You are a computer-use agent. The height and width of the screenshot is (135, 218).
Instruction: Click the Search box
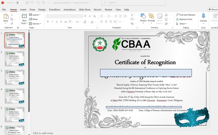(134, 3)
